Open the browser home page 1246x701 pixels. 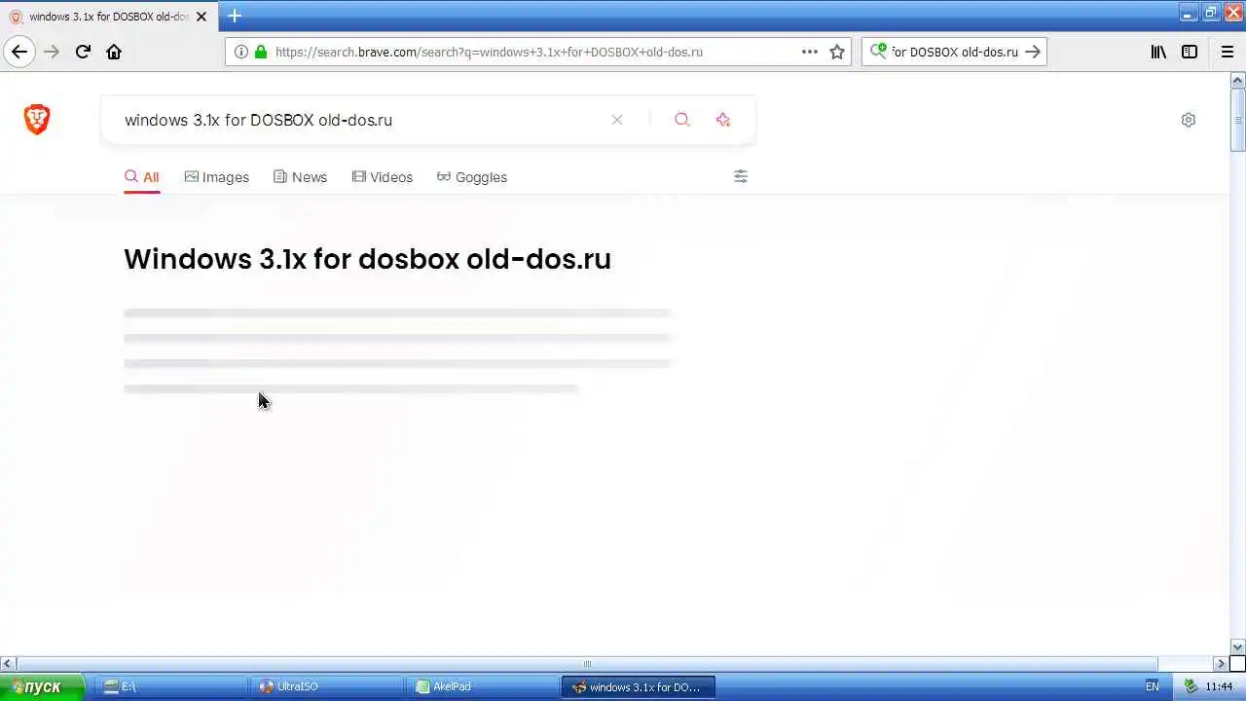coord(114,52)
